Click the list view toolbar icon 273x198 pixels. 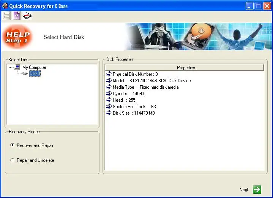pos(6,16)
